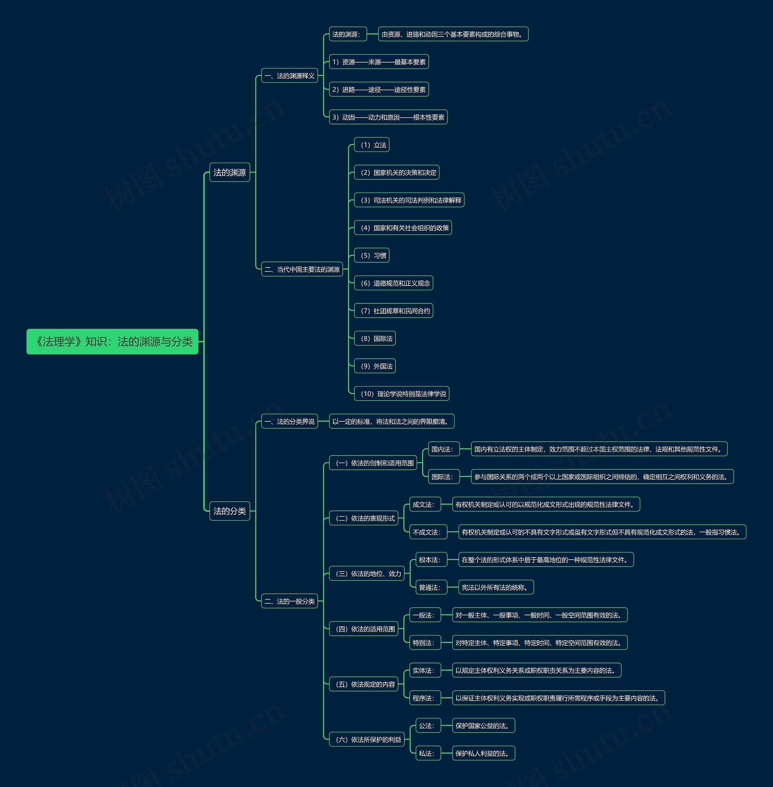773x787 pixels.
Task: Select the (5)习惯 node
Action: (x=371, y=255)
